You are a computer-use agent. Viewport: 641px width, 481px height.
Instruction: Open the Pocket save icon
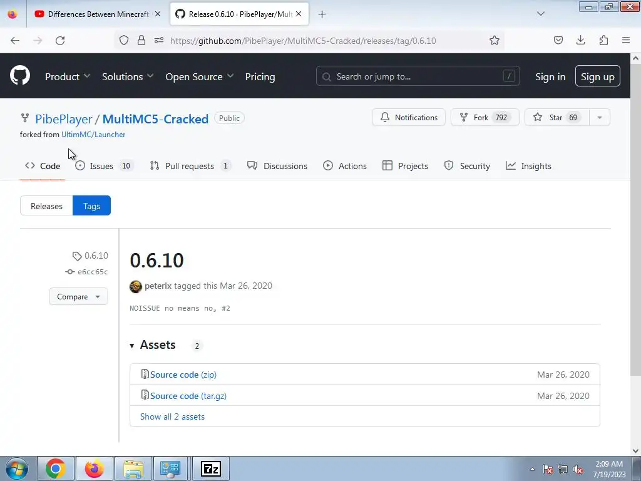click(558, 40)
